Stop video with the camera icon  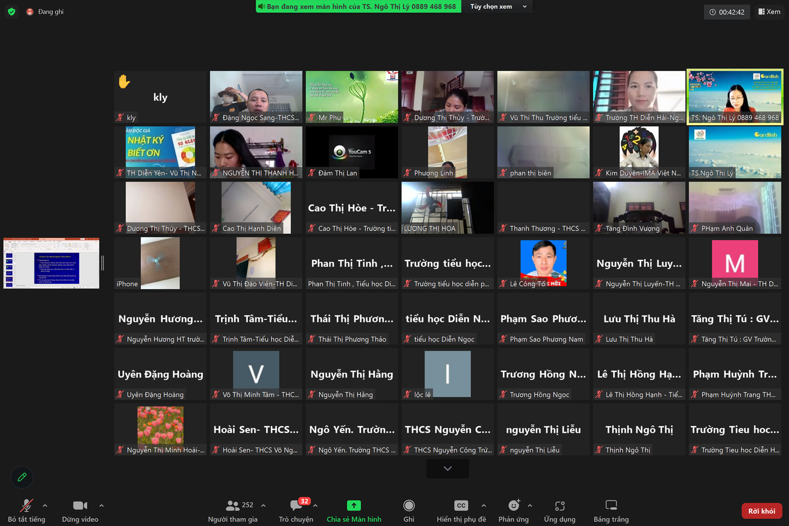pos(80,505)
